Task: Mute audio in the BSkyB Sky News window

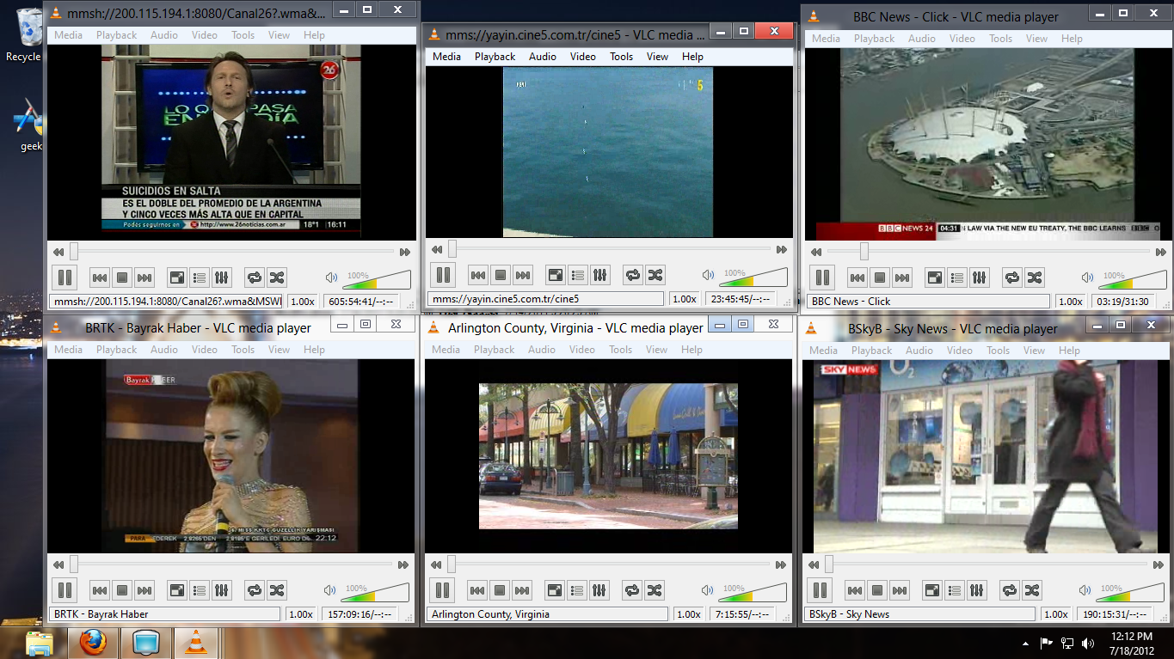Action: [1085, 590]
